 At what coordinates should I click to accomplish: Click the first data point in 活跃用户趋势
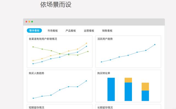(x=101, y=62)
